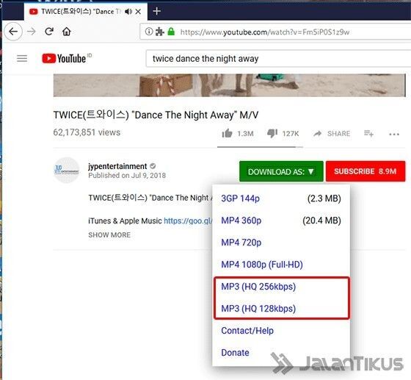Image resolution: width=411 pixels, height=380 pixels.
Task: Click the 62,173,851 views text
Action: coord(87,132)
